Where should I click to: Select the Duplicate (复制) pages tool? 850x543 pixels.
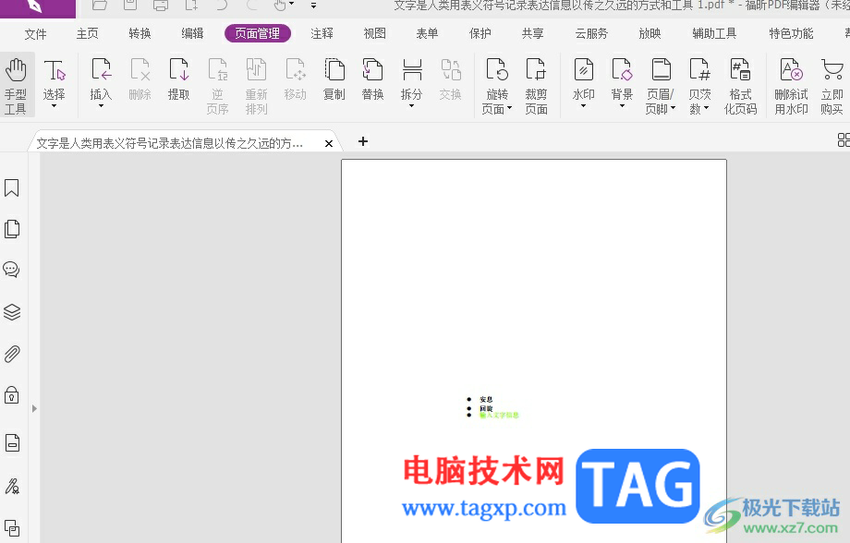pos(334,78)
